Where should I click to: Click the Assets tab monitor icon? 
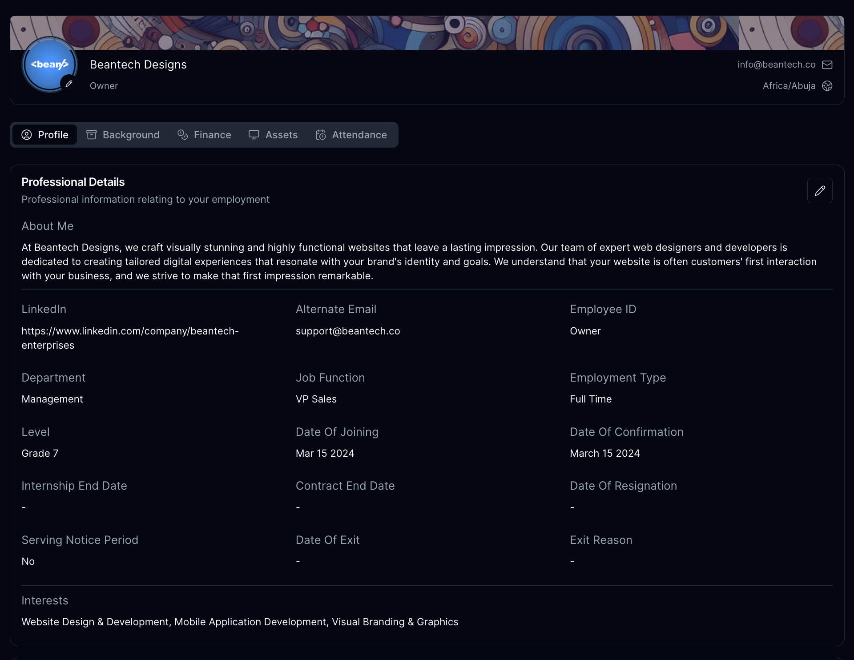(254, 135)
